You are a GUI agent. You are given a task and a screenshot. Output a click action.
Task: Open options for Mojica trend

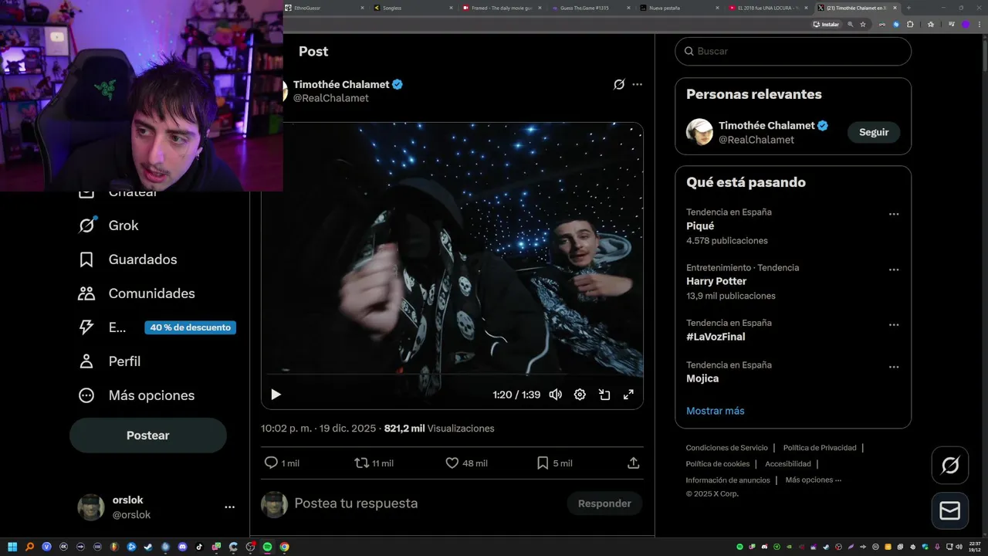894,367
